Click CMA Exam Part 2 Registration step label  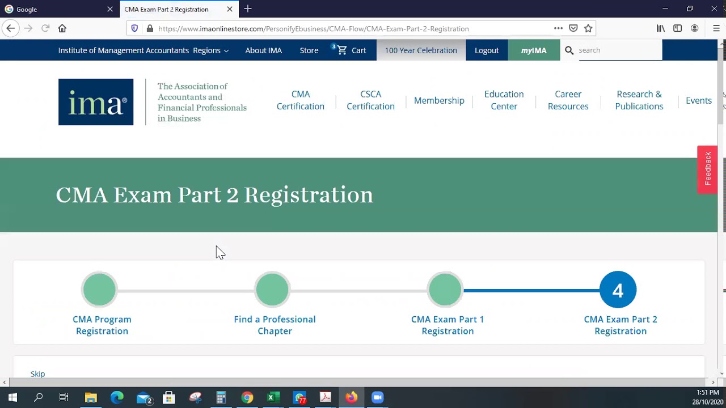click(621, 325)
